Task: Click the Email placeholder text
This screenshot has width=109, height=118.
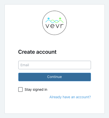Action: [x=25, y=65]
